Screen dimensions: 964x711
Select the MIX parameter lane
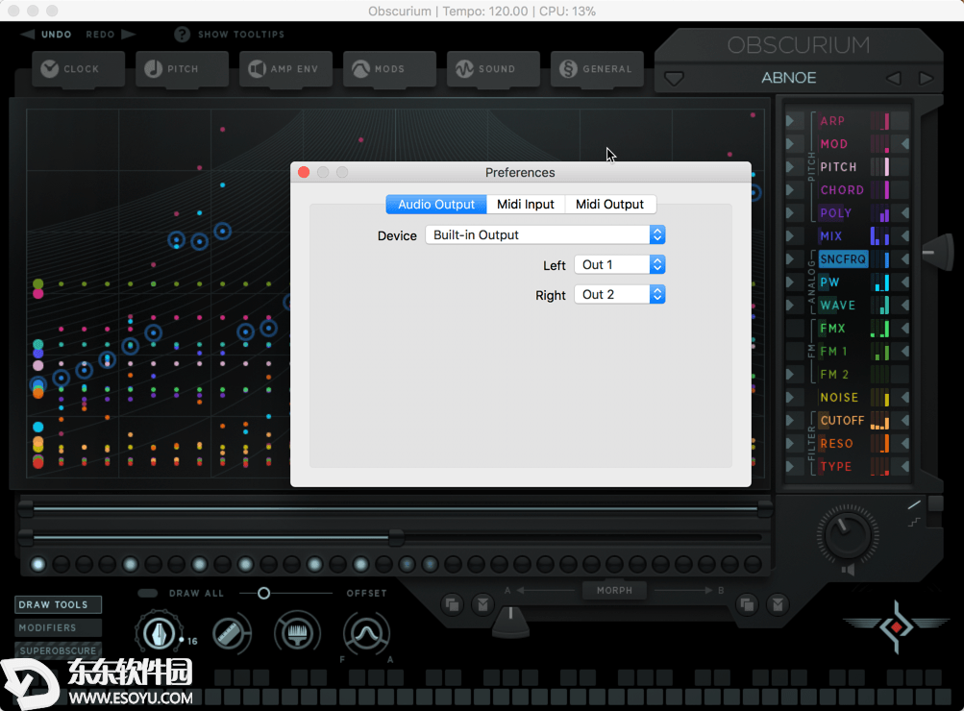coord(830,236)
